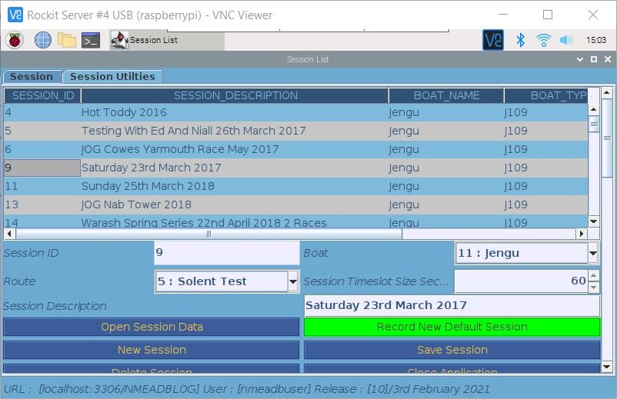Switch to the Session Utilties tab
The image size is (617, 399).
click(x=112, y=76)
